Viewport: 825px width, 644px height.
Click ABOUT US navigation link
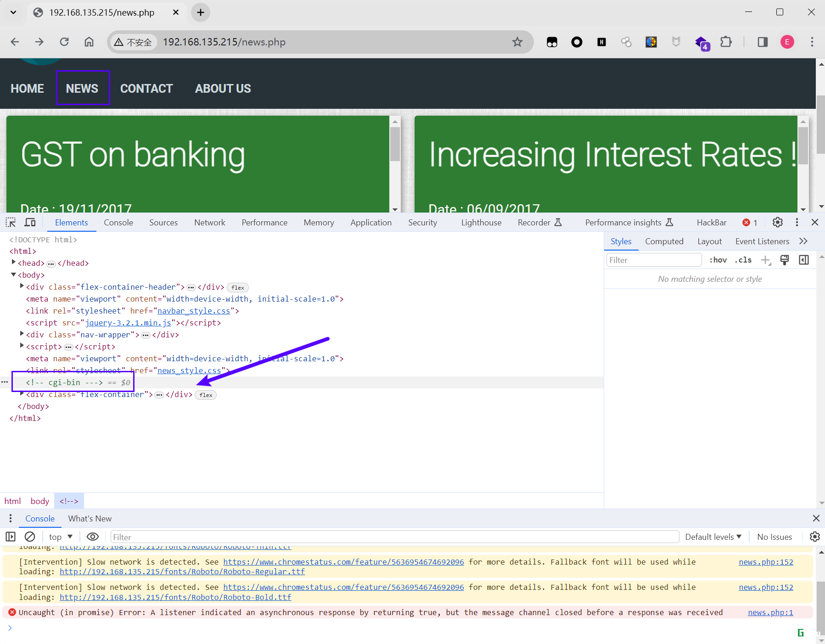[223, 88]
